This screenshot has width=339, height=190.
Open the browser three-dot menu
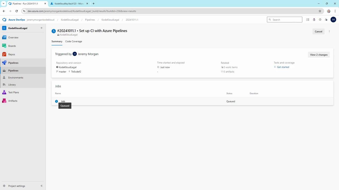point(335,11)
